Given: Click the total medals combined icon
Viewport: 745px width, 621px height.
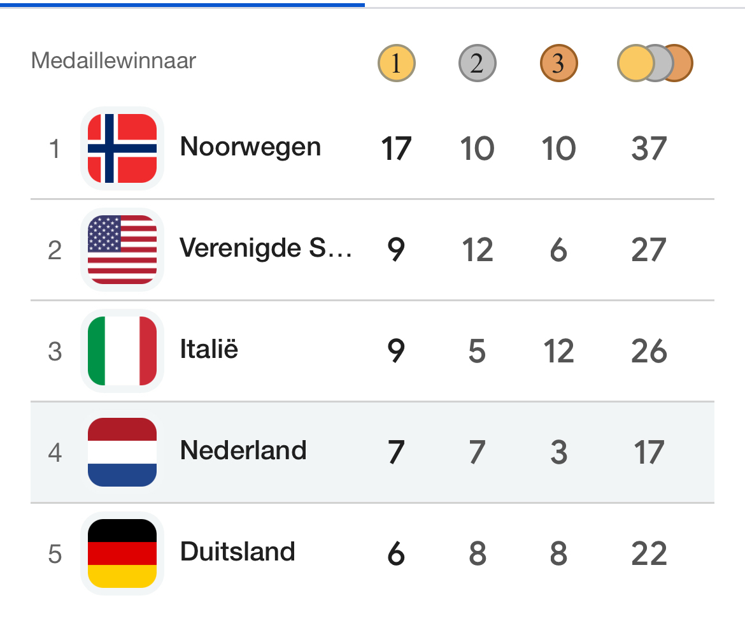Looking at the screenshot, I should pyautogui.click(x=655, y=64).
